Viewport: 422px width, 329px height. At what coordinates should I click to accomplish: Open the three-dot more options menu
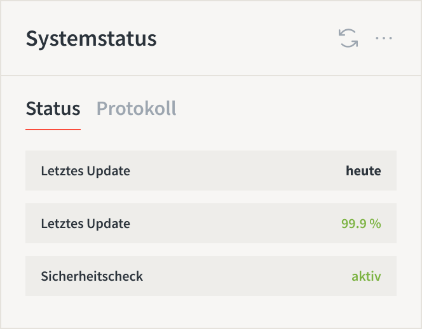[384, 38]
